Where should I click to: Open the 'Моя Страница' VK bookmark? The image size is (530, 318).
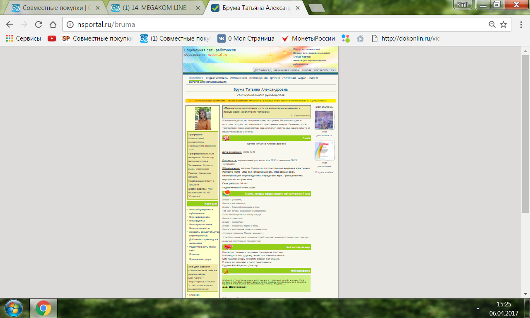246,39
